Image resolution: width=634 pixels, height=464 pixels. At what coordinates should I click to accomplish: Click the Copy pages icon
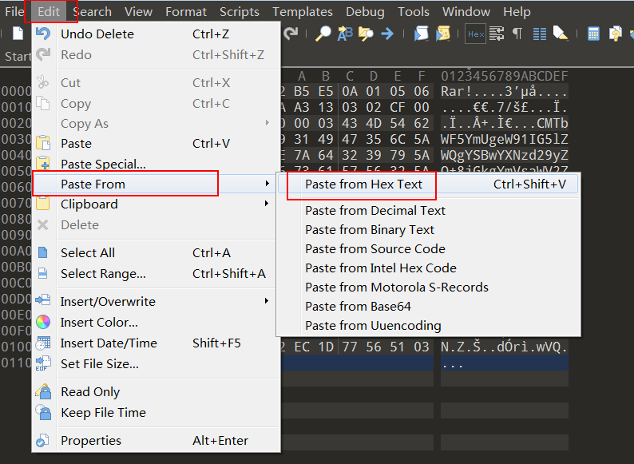[x=43, y=103]
